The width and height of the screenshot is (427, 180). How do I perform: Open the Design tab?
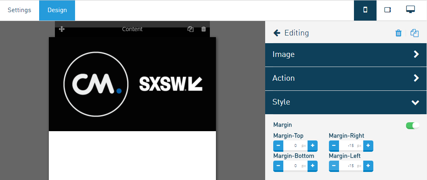coord(57,10)
